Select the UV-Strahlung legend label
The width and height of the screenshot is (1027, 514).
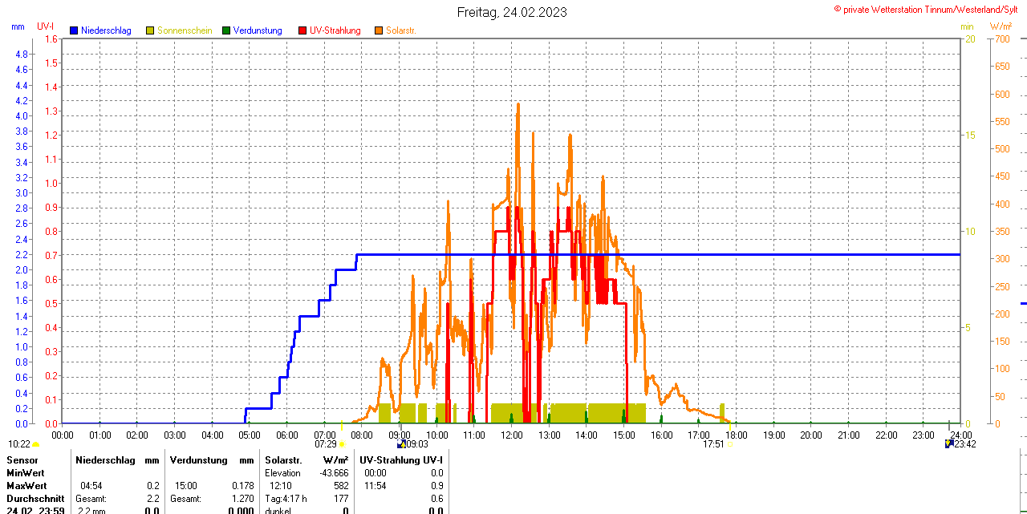[335, 30]
